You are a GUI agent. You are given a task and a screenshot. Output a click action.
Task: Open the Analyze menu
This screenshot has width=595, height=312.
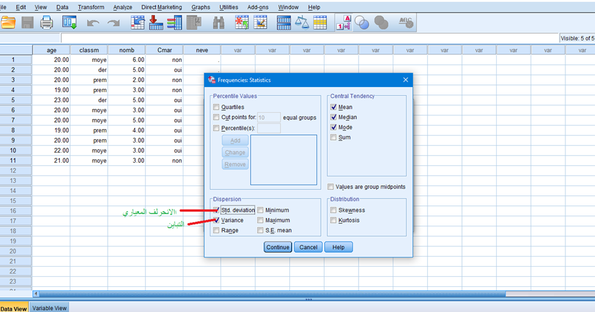pyautogui.click(x=122, y=7)
